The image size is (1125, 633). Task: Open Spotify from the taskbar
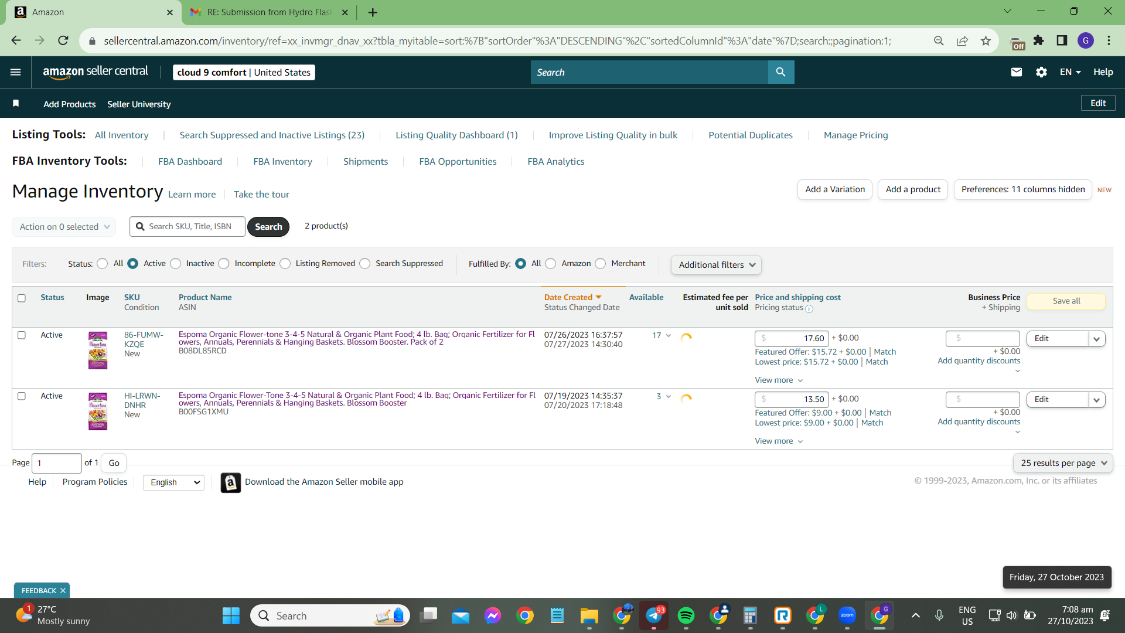point(686,615)
